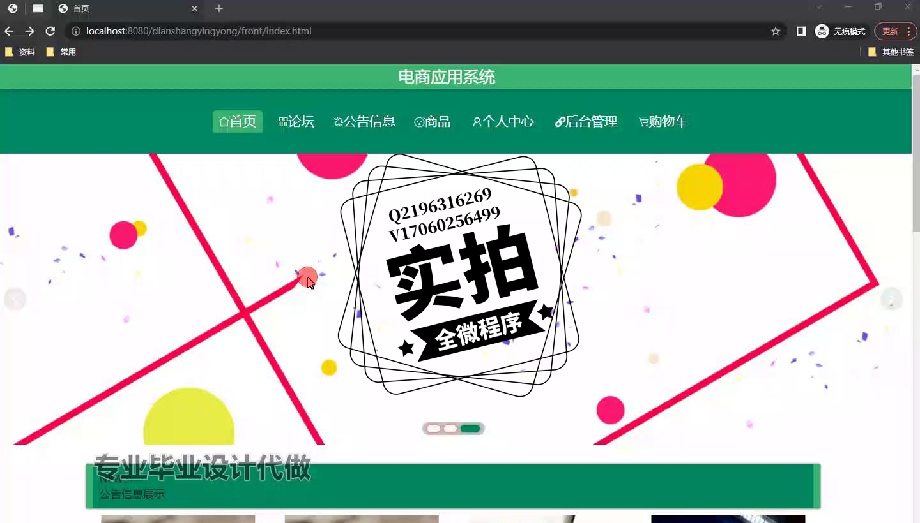Select the second carousel indicator dot
The width and height of the screenshot is (920, 523).
(450, 429)
